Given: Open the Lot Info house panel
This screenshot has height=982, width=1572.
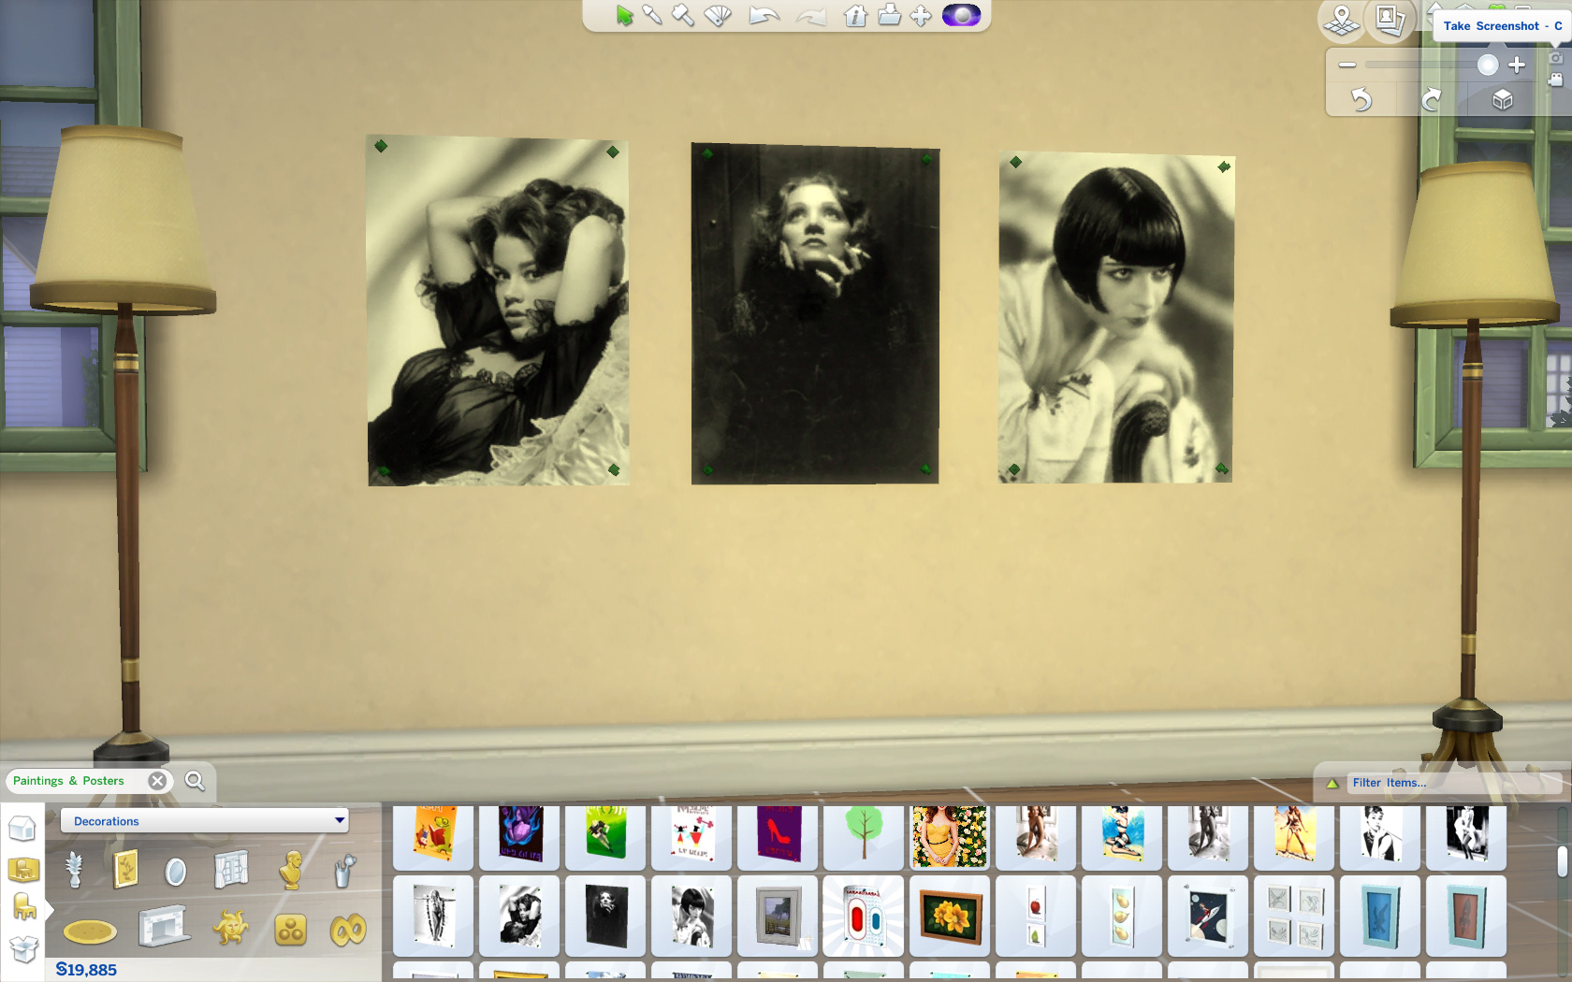Looking at the screenshot, I should [x=855, y=15].
